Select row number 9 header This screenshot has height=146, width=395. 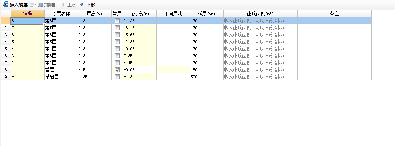(6, 77)
